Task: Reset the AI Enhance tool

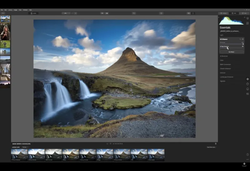Action: (240, 39)
